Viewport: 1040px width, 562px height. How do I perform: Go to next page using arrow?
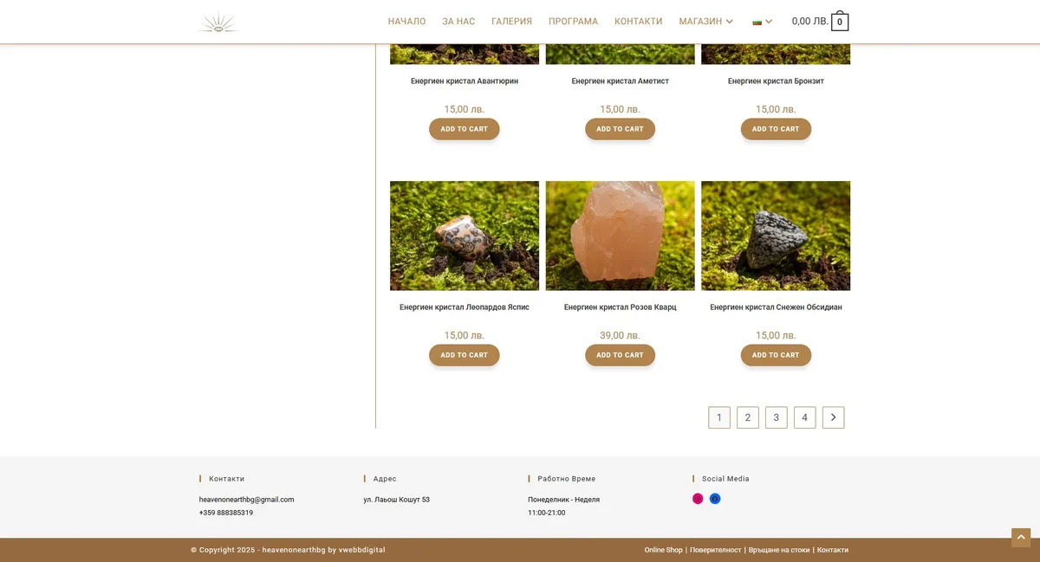[833, 417]
